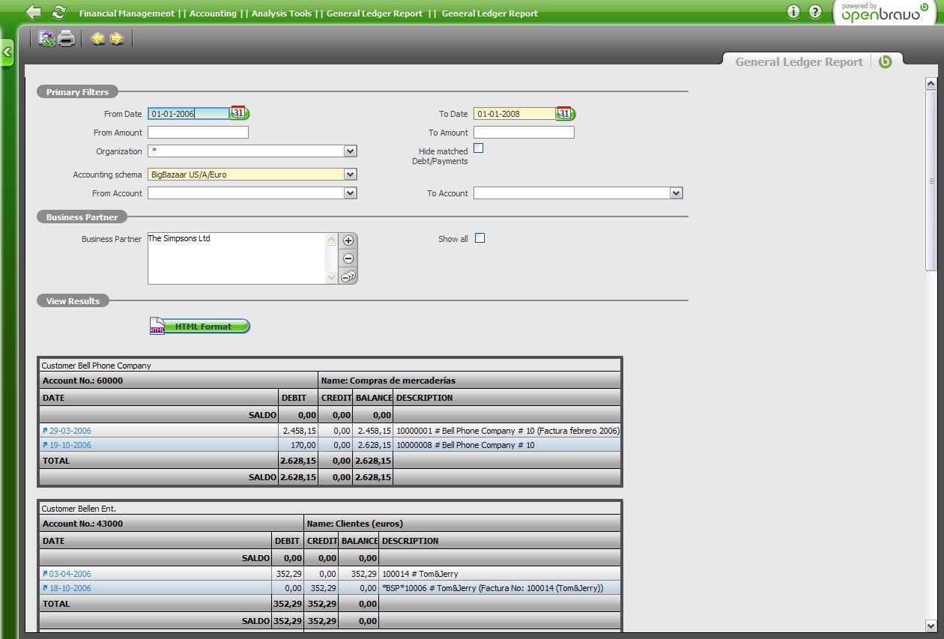Image resolution: width=944 pixels, height=639 pixels.
Task: Click the 170,00 debit value
Action: 303,445
